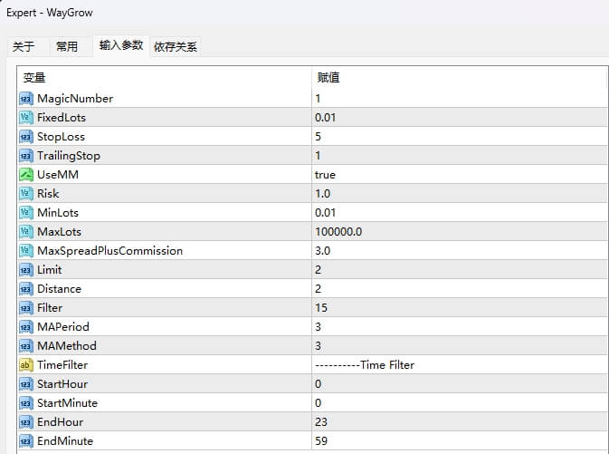
Task: Click the TimeFilter string type icon
Action: point(25,364)
